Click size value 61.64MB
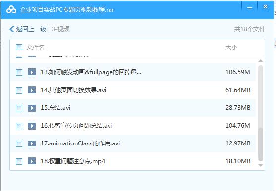This screenshot has height=191, width=276. tap(238, 90)
